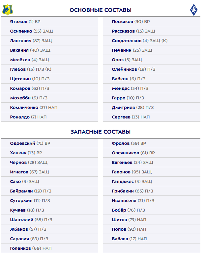Click on Саравия in substitutes
205x256 pixels.
(x=19, y=239)
